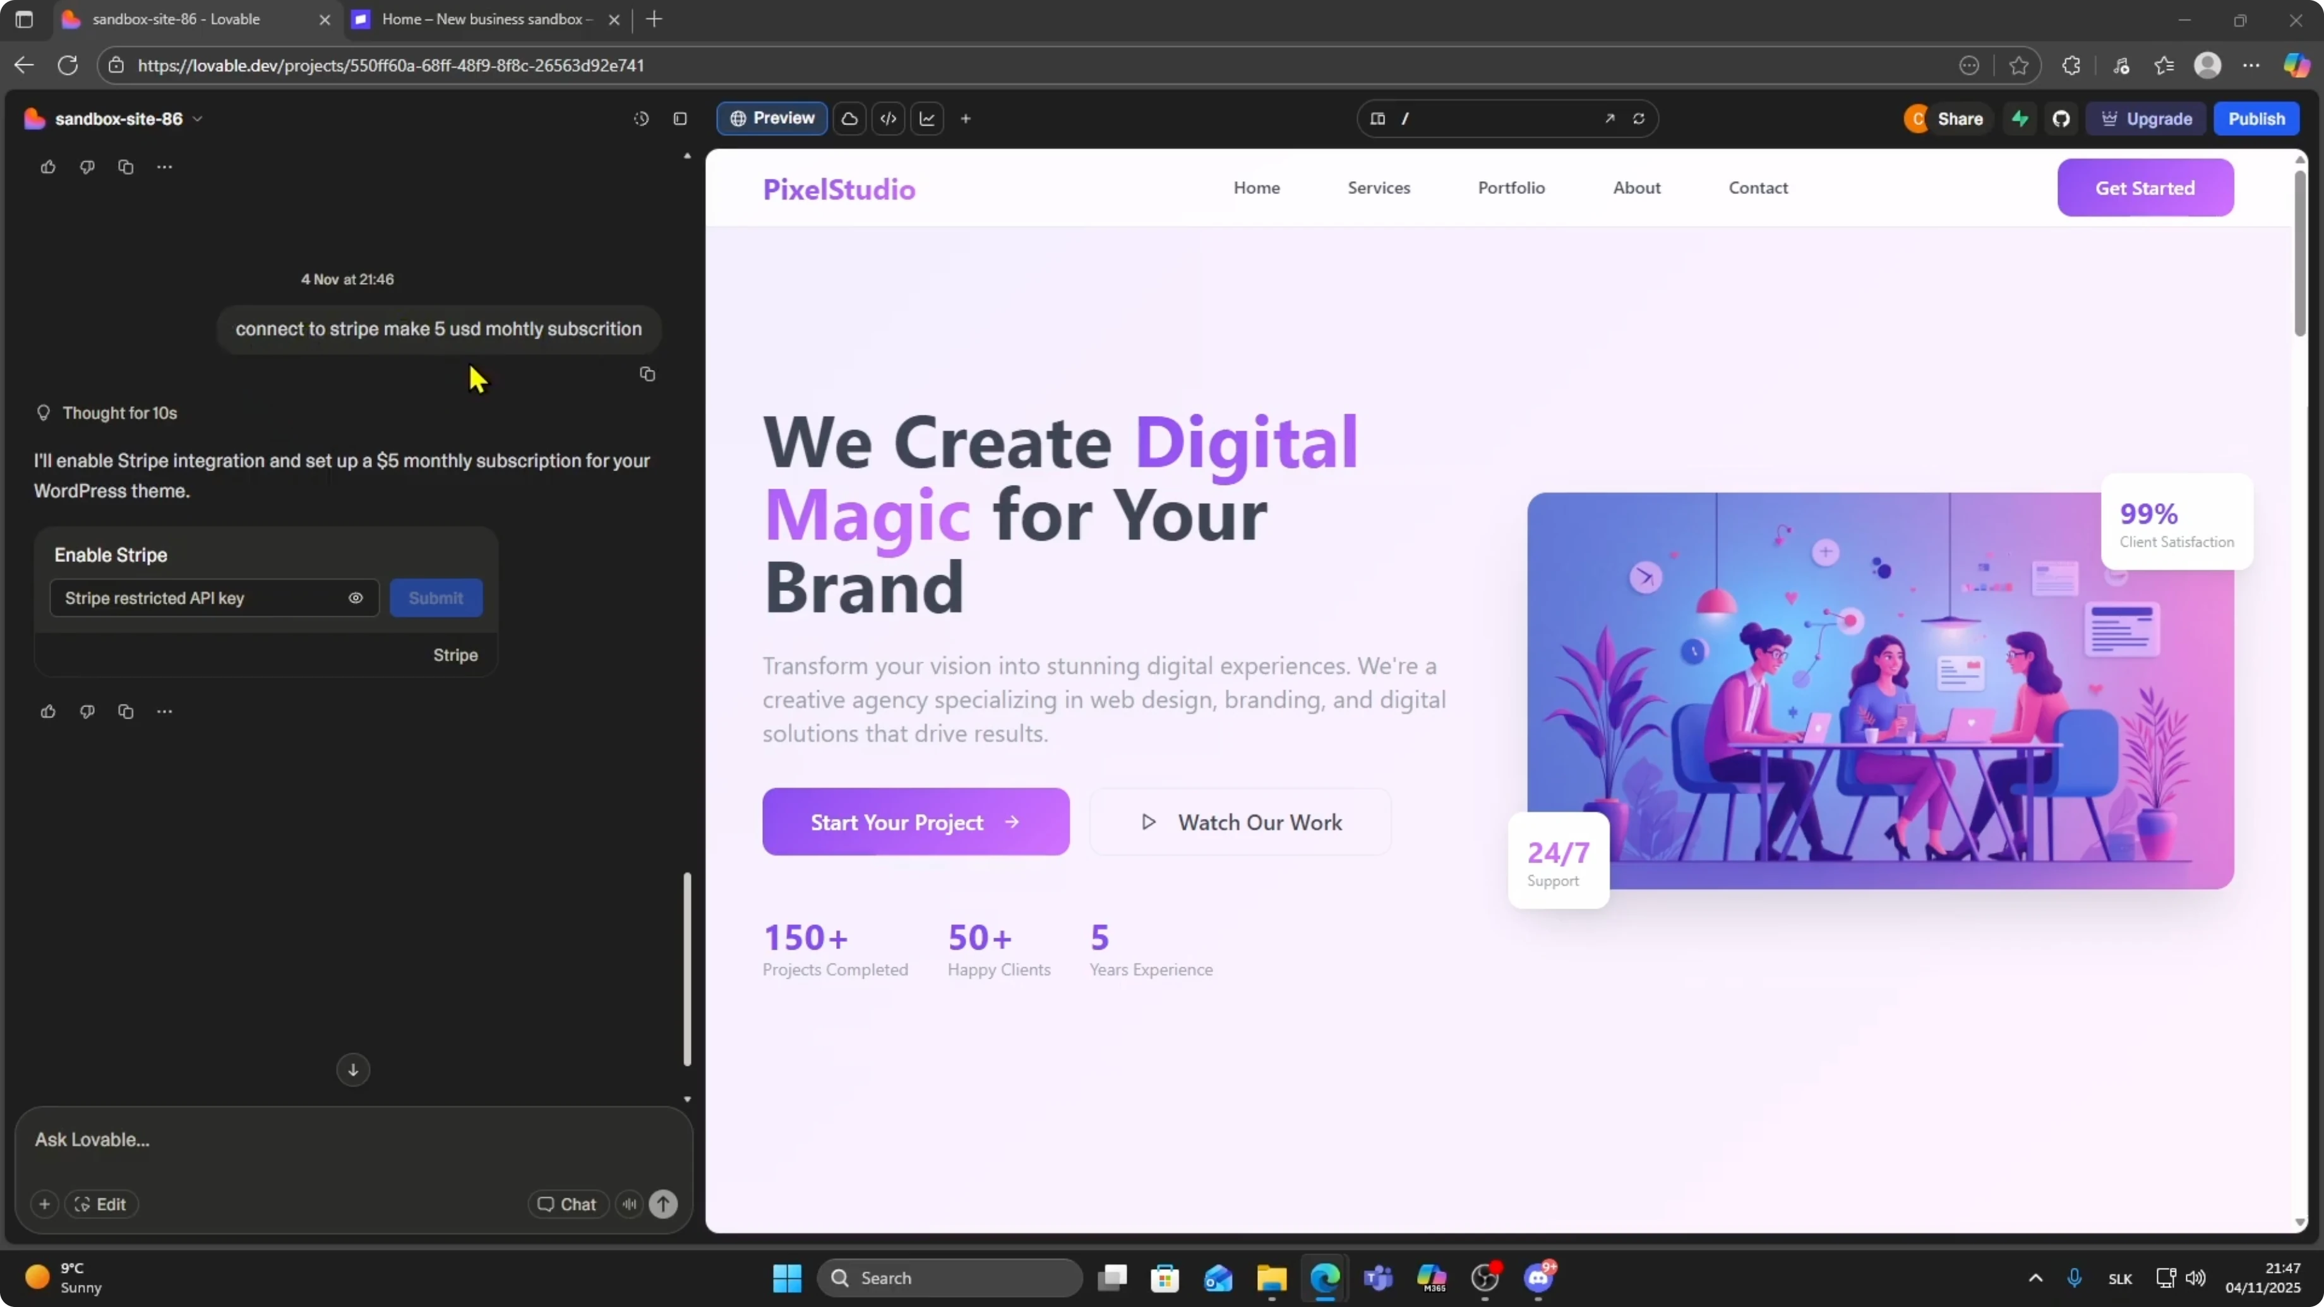Open the version history clock icon

pos(642,118)
